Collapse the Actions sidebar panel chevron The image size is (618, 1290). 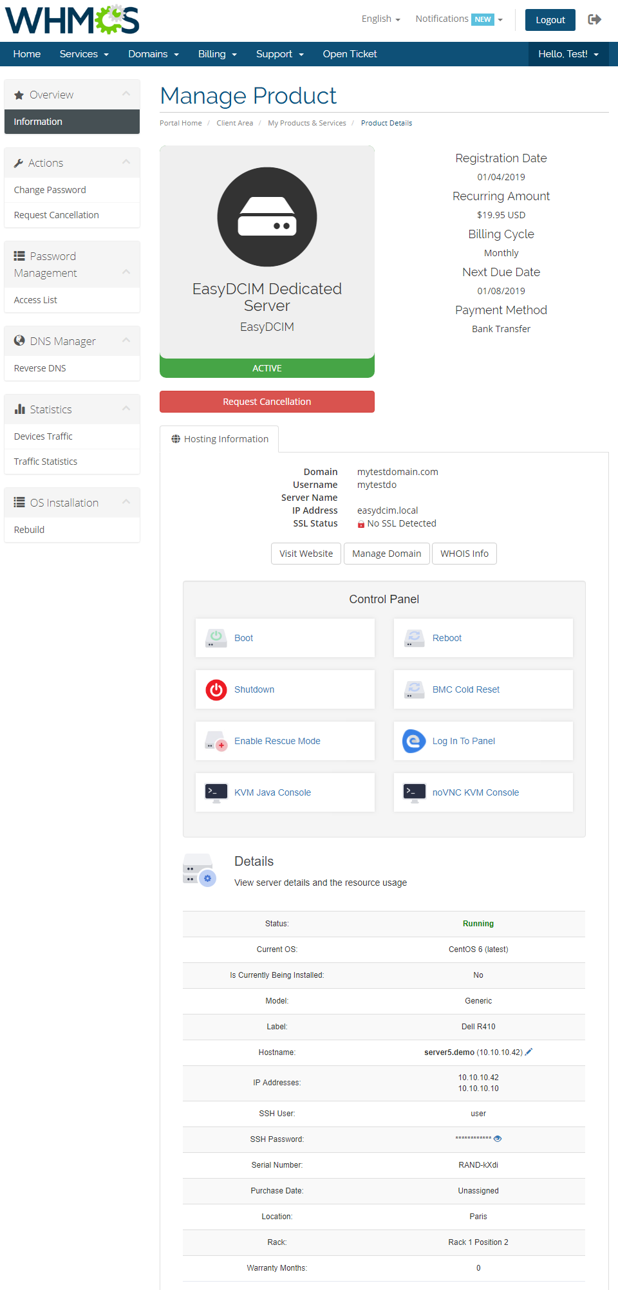pyautogui.click(x=126, y=163)
